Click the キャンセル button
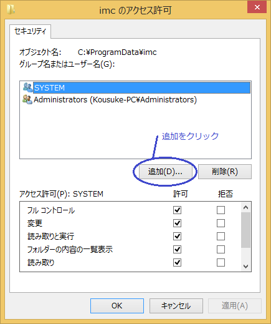The image size is (271, 324). tap(176, 306)
